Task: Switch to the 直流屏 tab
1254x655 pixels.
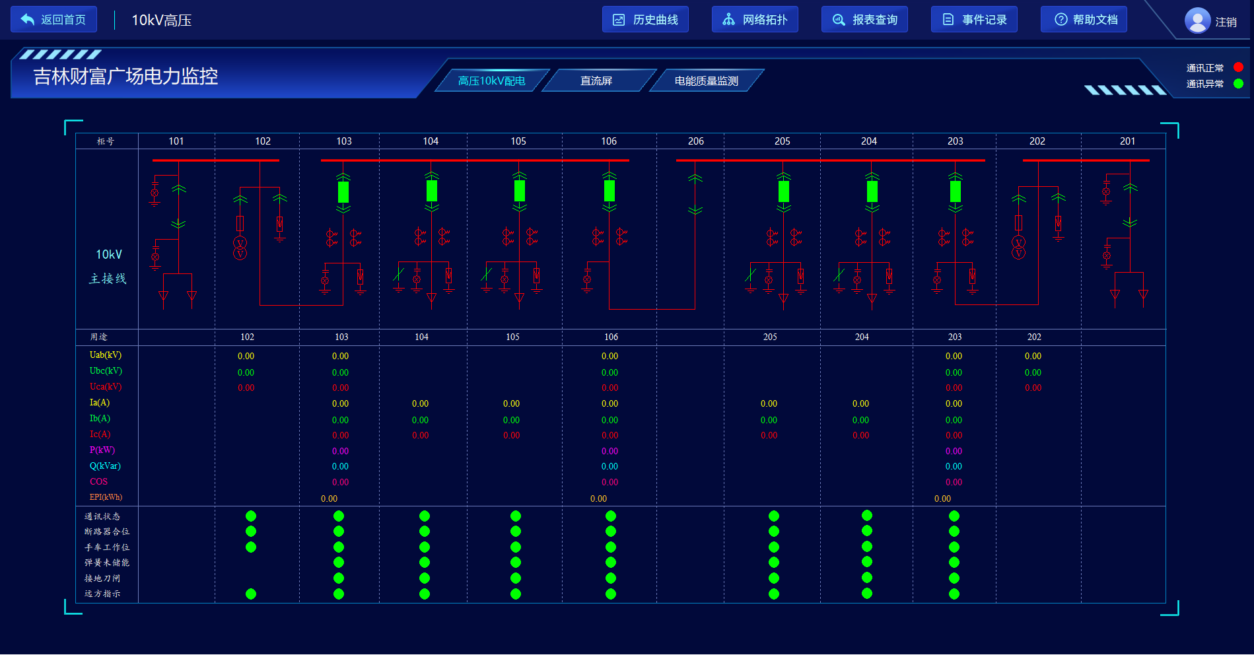Action: click(x=596, y=81)
